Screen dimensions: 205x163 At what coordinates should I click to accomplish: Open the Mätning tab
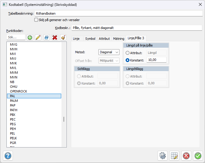[119, 39]
